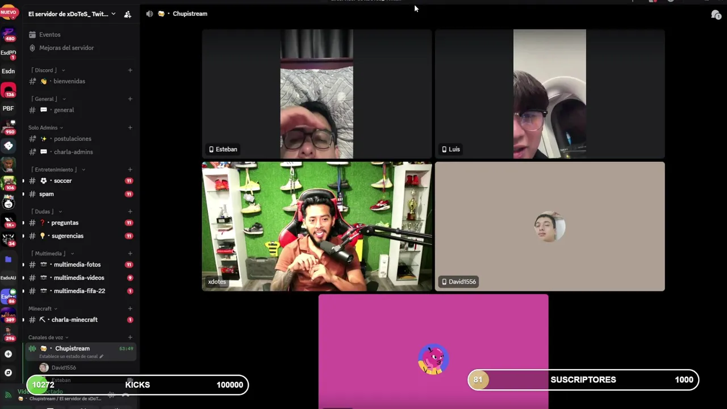Select Esteban's video tile
This screenshot has width=727, height=409.
point(317,94)
